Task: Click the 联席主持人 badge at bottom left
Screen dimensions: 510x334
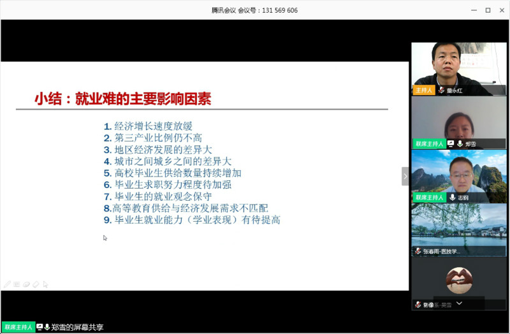Action: [18, 326]
